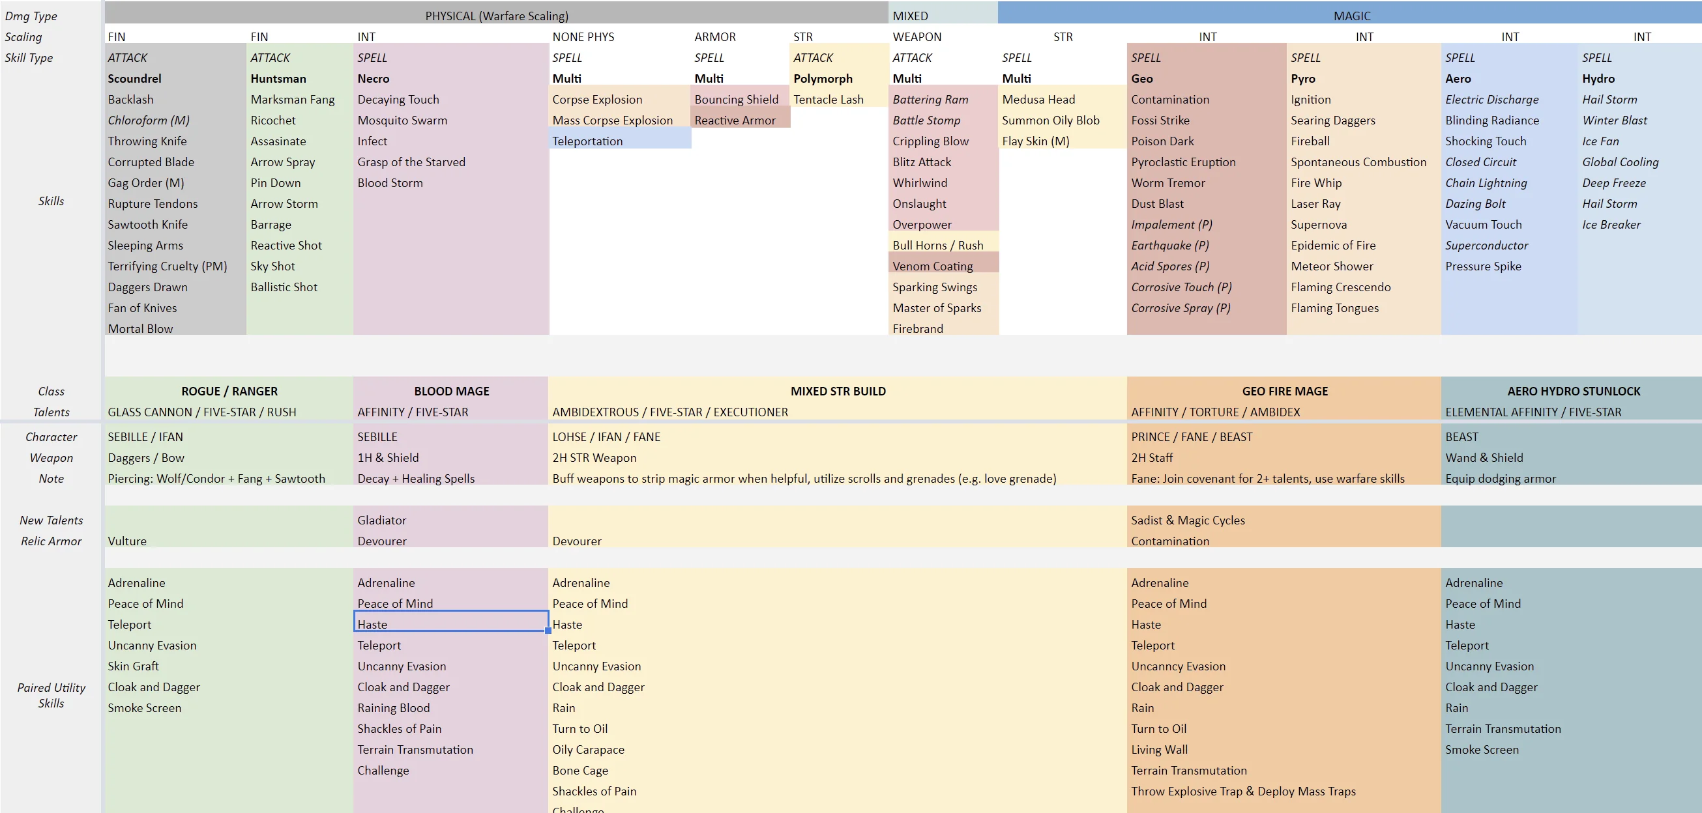Click the Marksman Fang cell
1702x813 pixels.
pyautogui.click(x=300, y=100)
